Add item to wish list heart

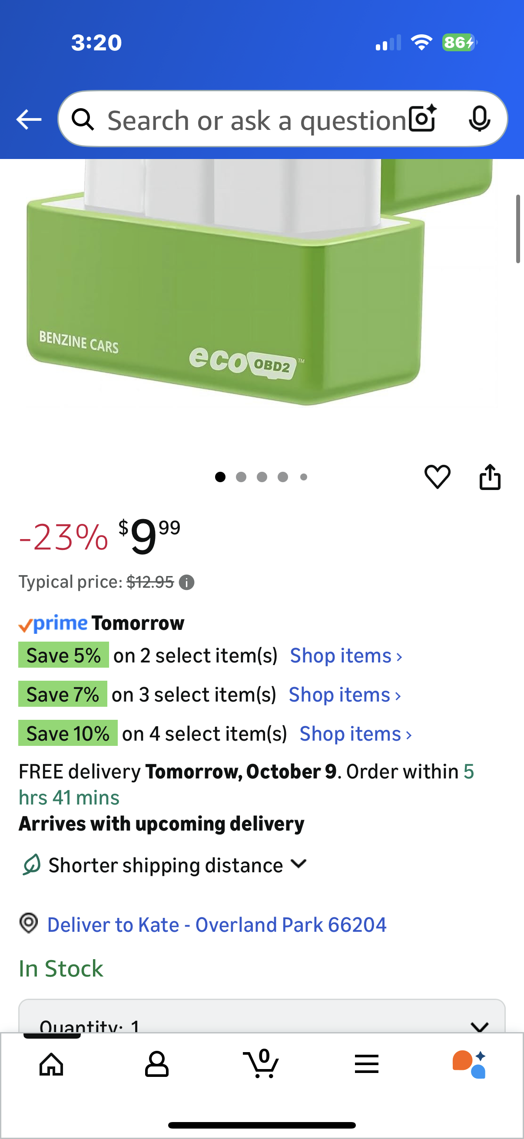438,477
